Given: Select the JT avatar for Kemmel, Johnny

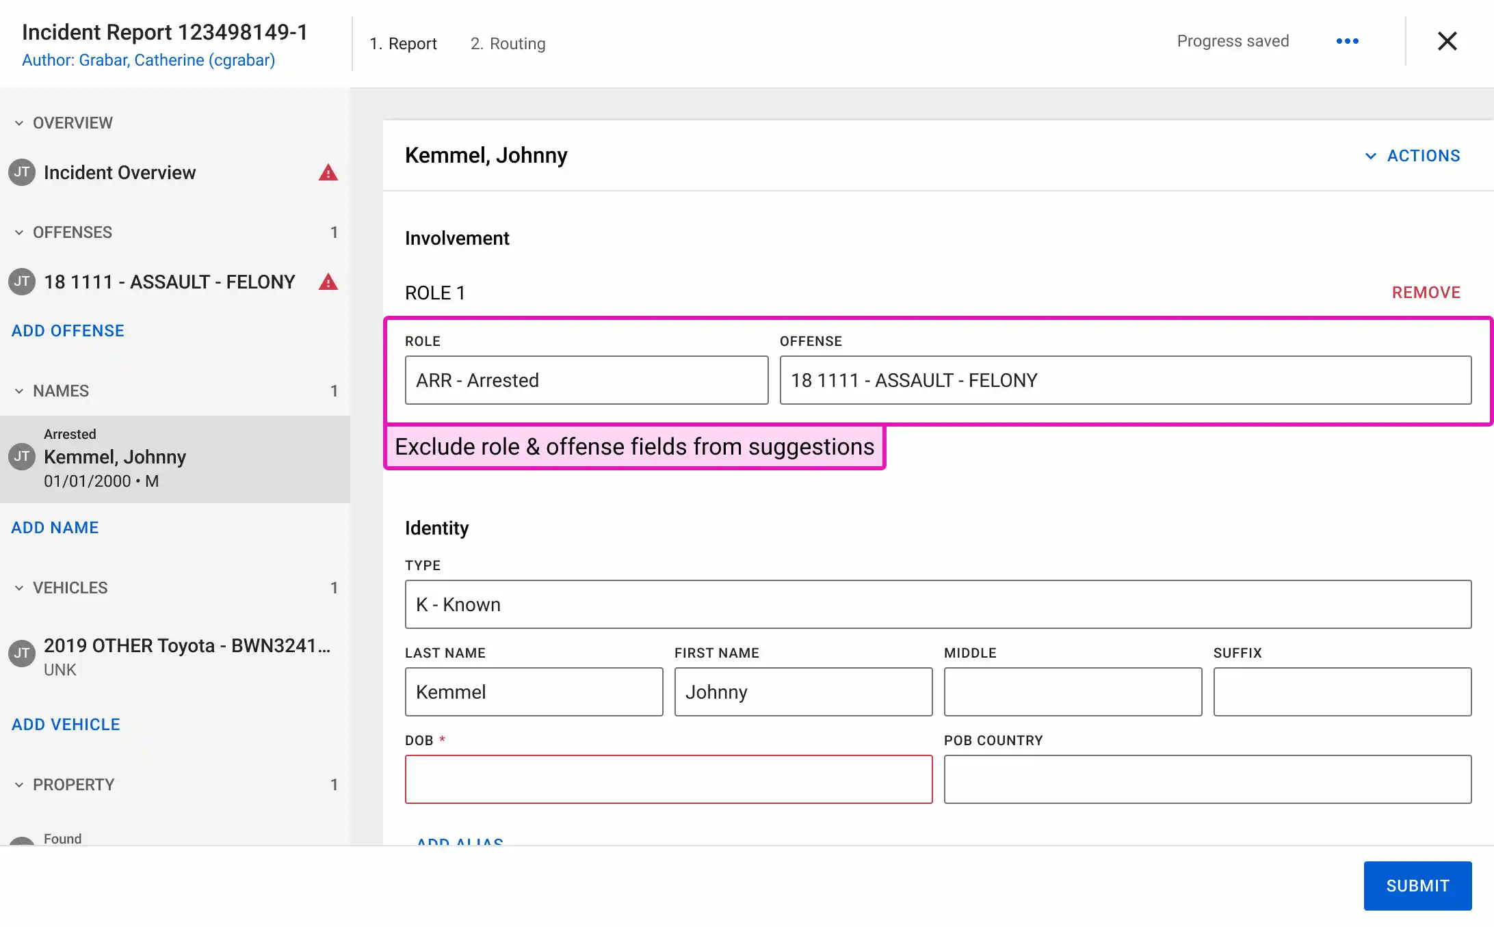Looking at the screenshot, I should tap(21, 457).
